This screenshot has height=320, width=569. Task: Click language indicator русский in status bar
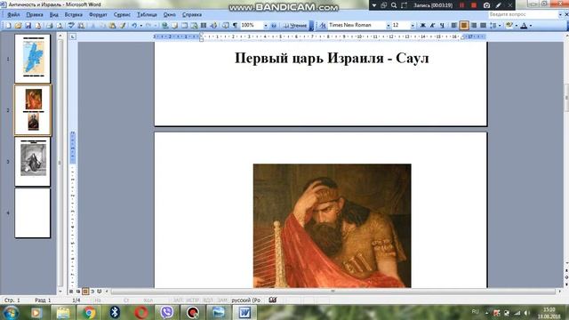tap(246, 300)
